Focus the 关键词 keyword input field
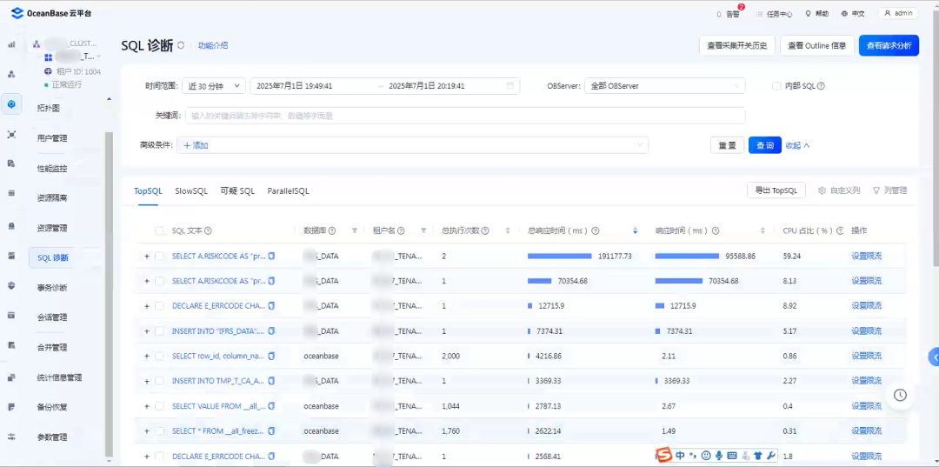The width and height of the screenshot is (939, 467). tap(464, 116)
